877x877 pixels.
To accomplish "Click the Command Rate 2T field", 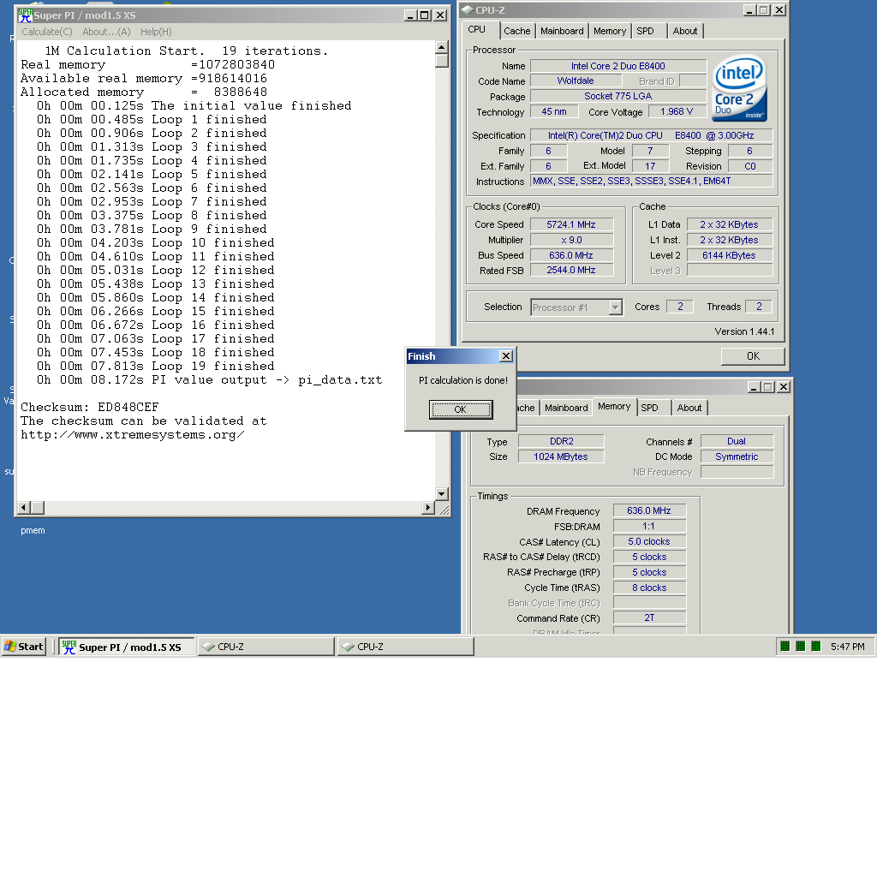I will click(649, 617).
